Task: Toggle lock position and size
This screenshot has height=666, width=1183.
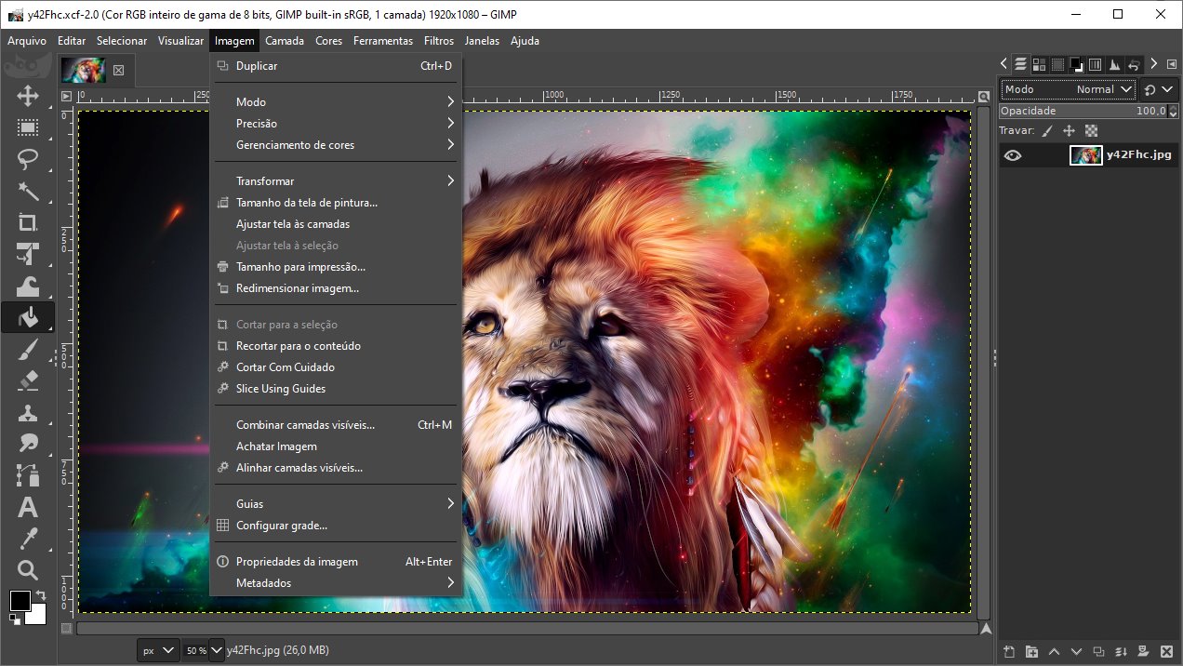Action: coord(1070,131)
